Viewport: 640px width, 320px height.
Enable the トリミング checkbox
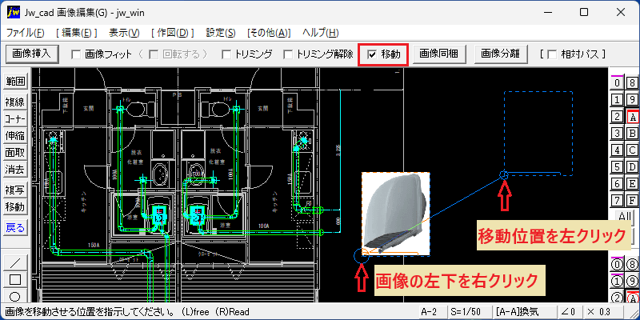pyautogui.click(x=226, y=54)
